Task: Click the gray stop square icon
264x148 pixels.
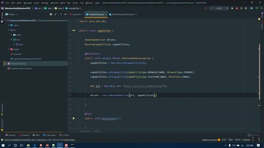Action: coord(246,8)
